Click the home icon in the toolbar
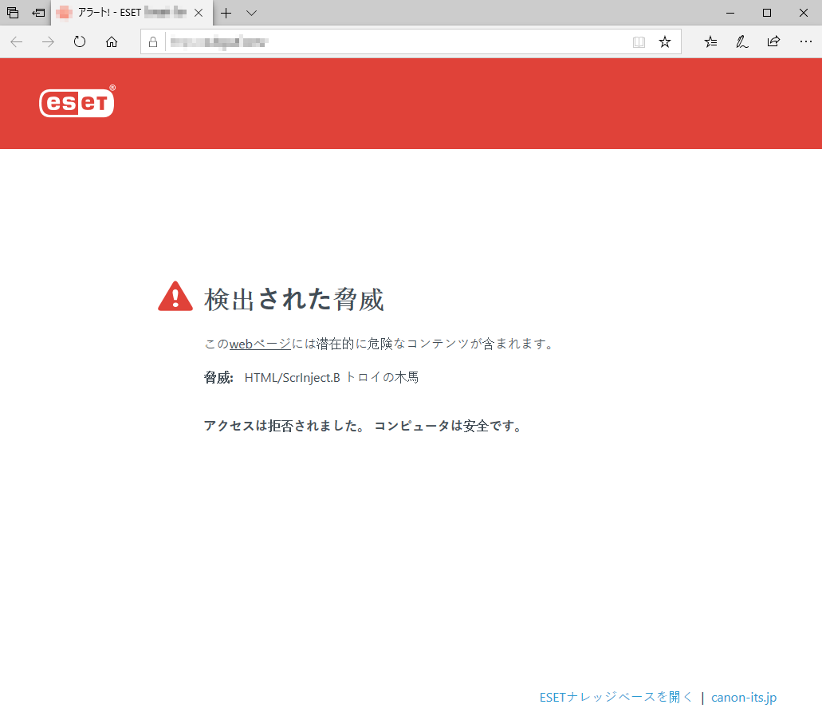This screenshot has height=720, width=822. (112, 41)
